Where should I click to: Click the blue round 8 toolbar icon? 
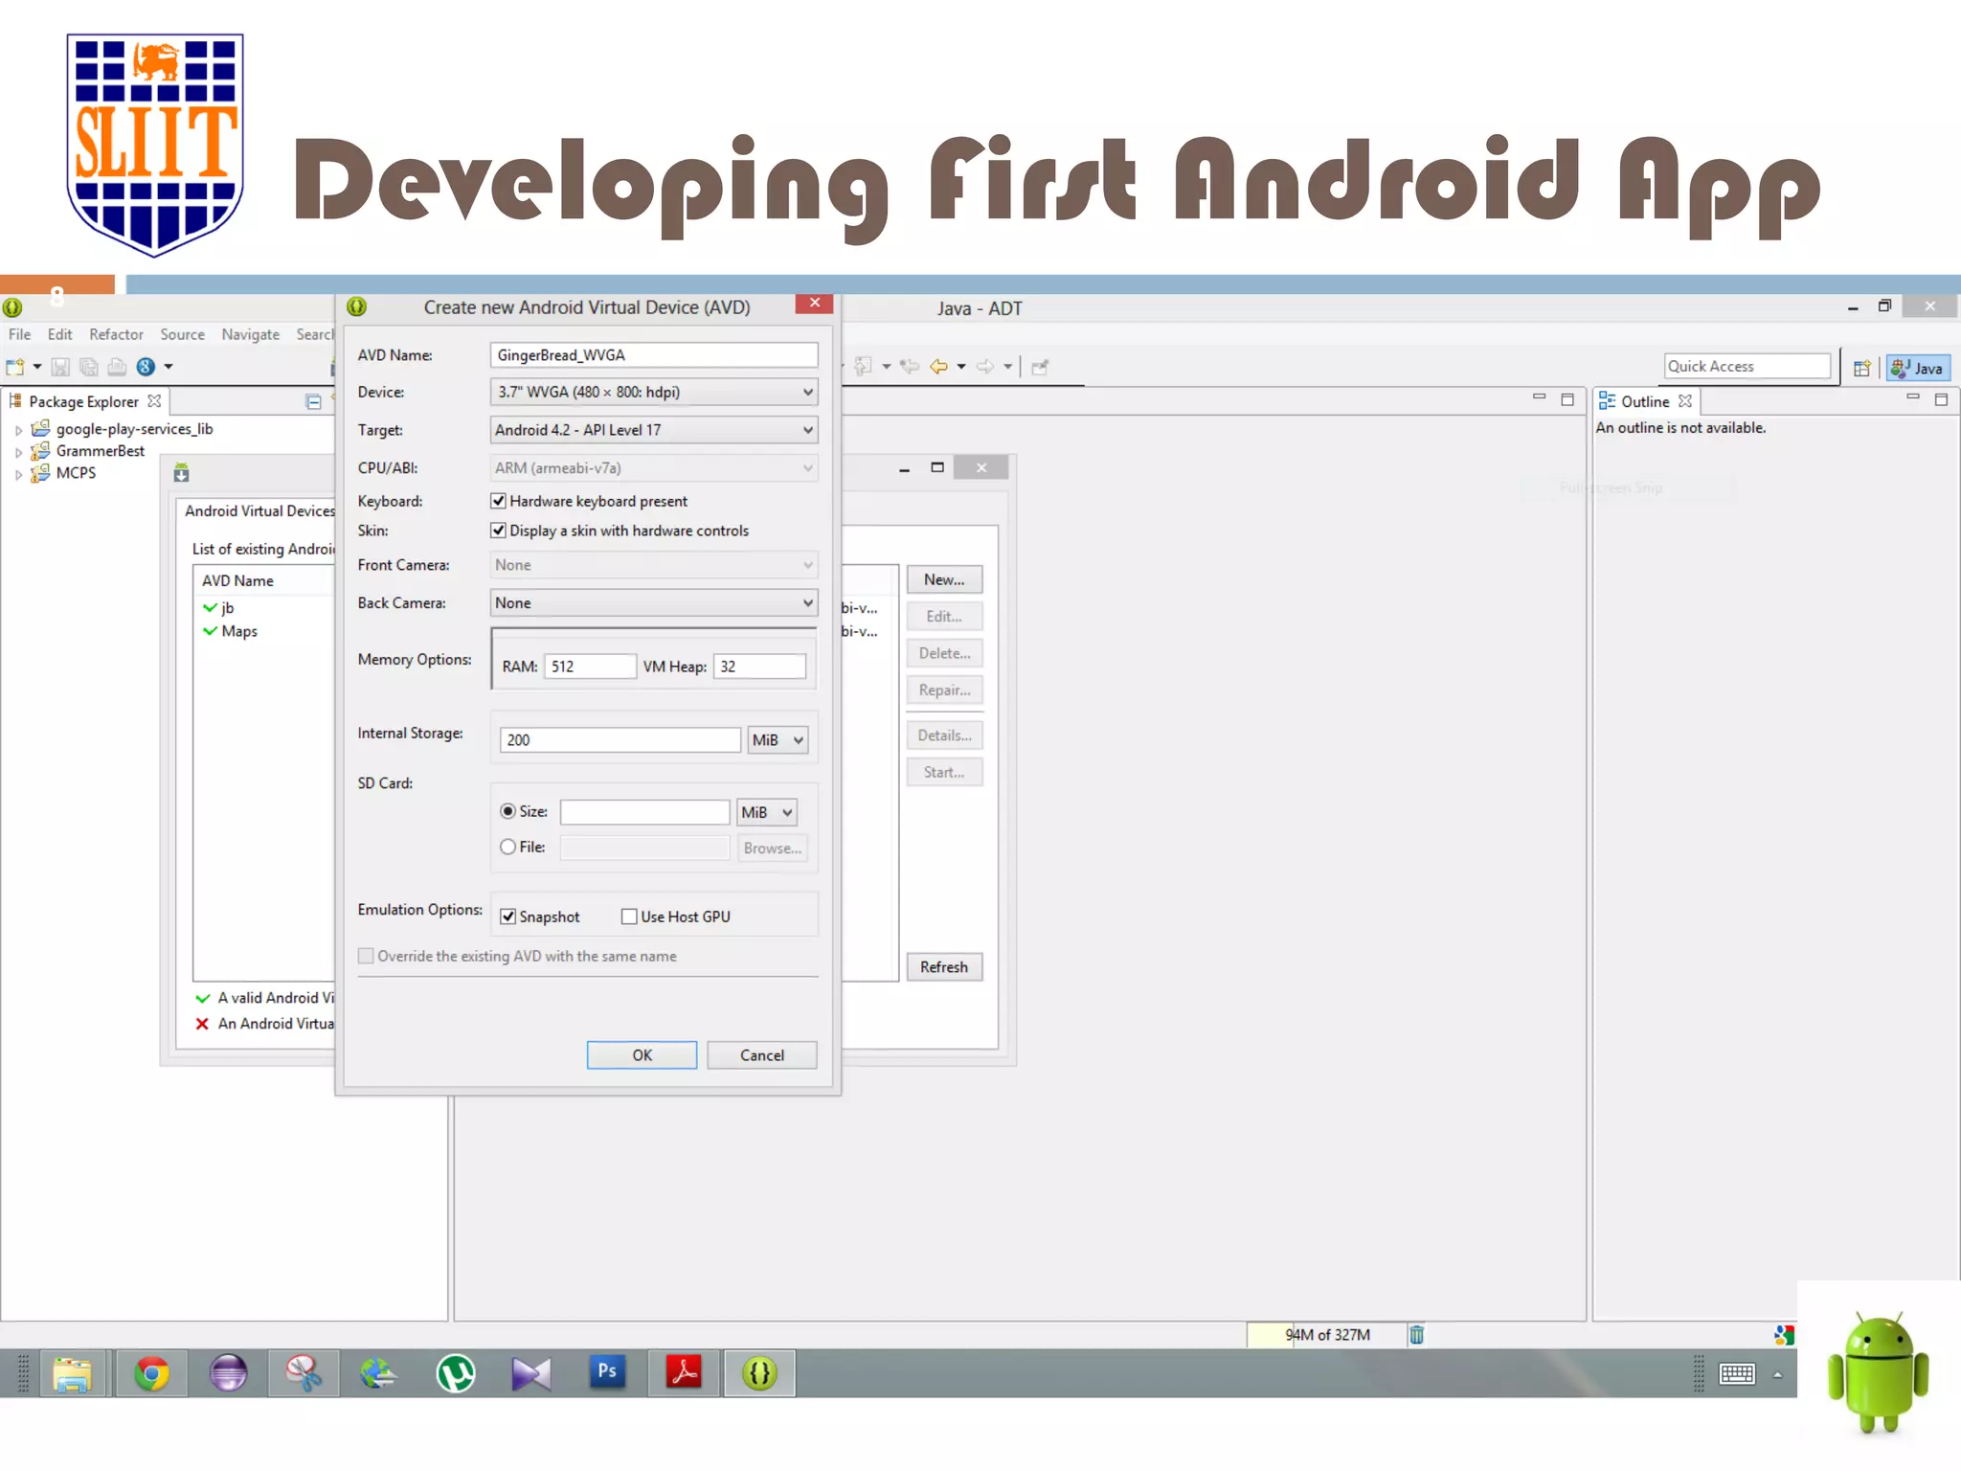point(146,367)
